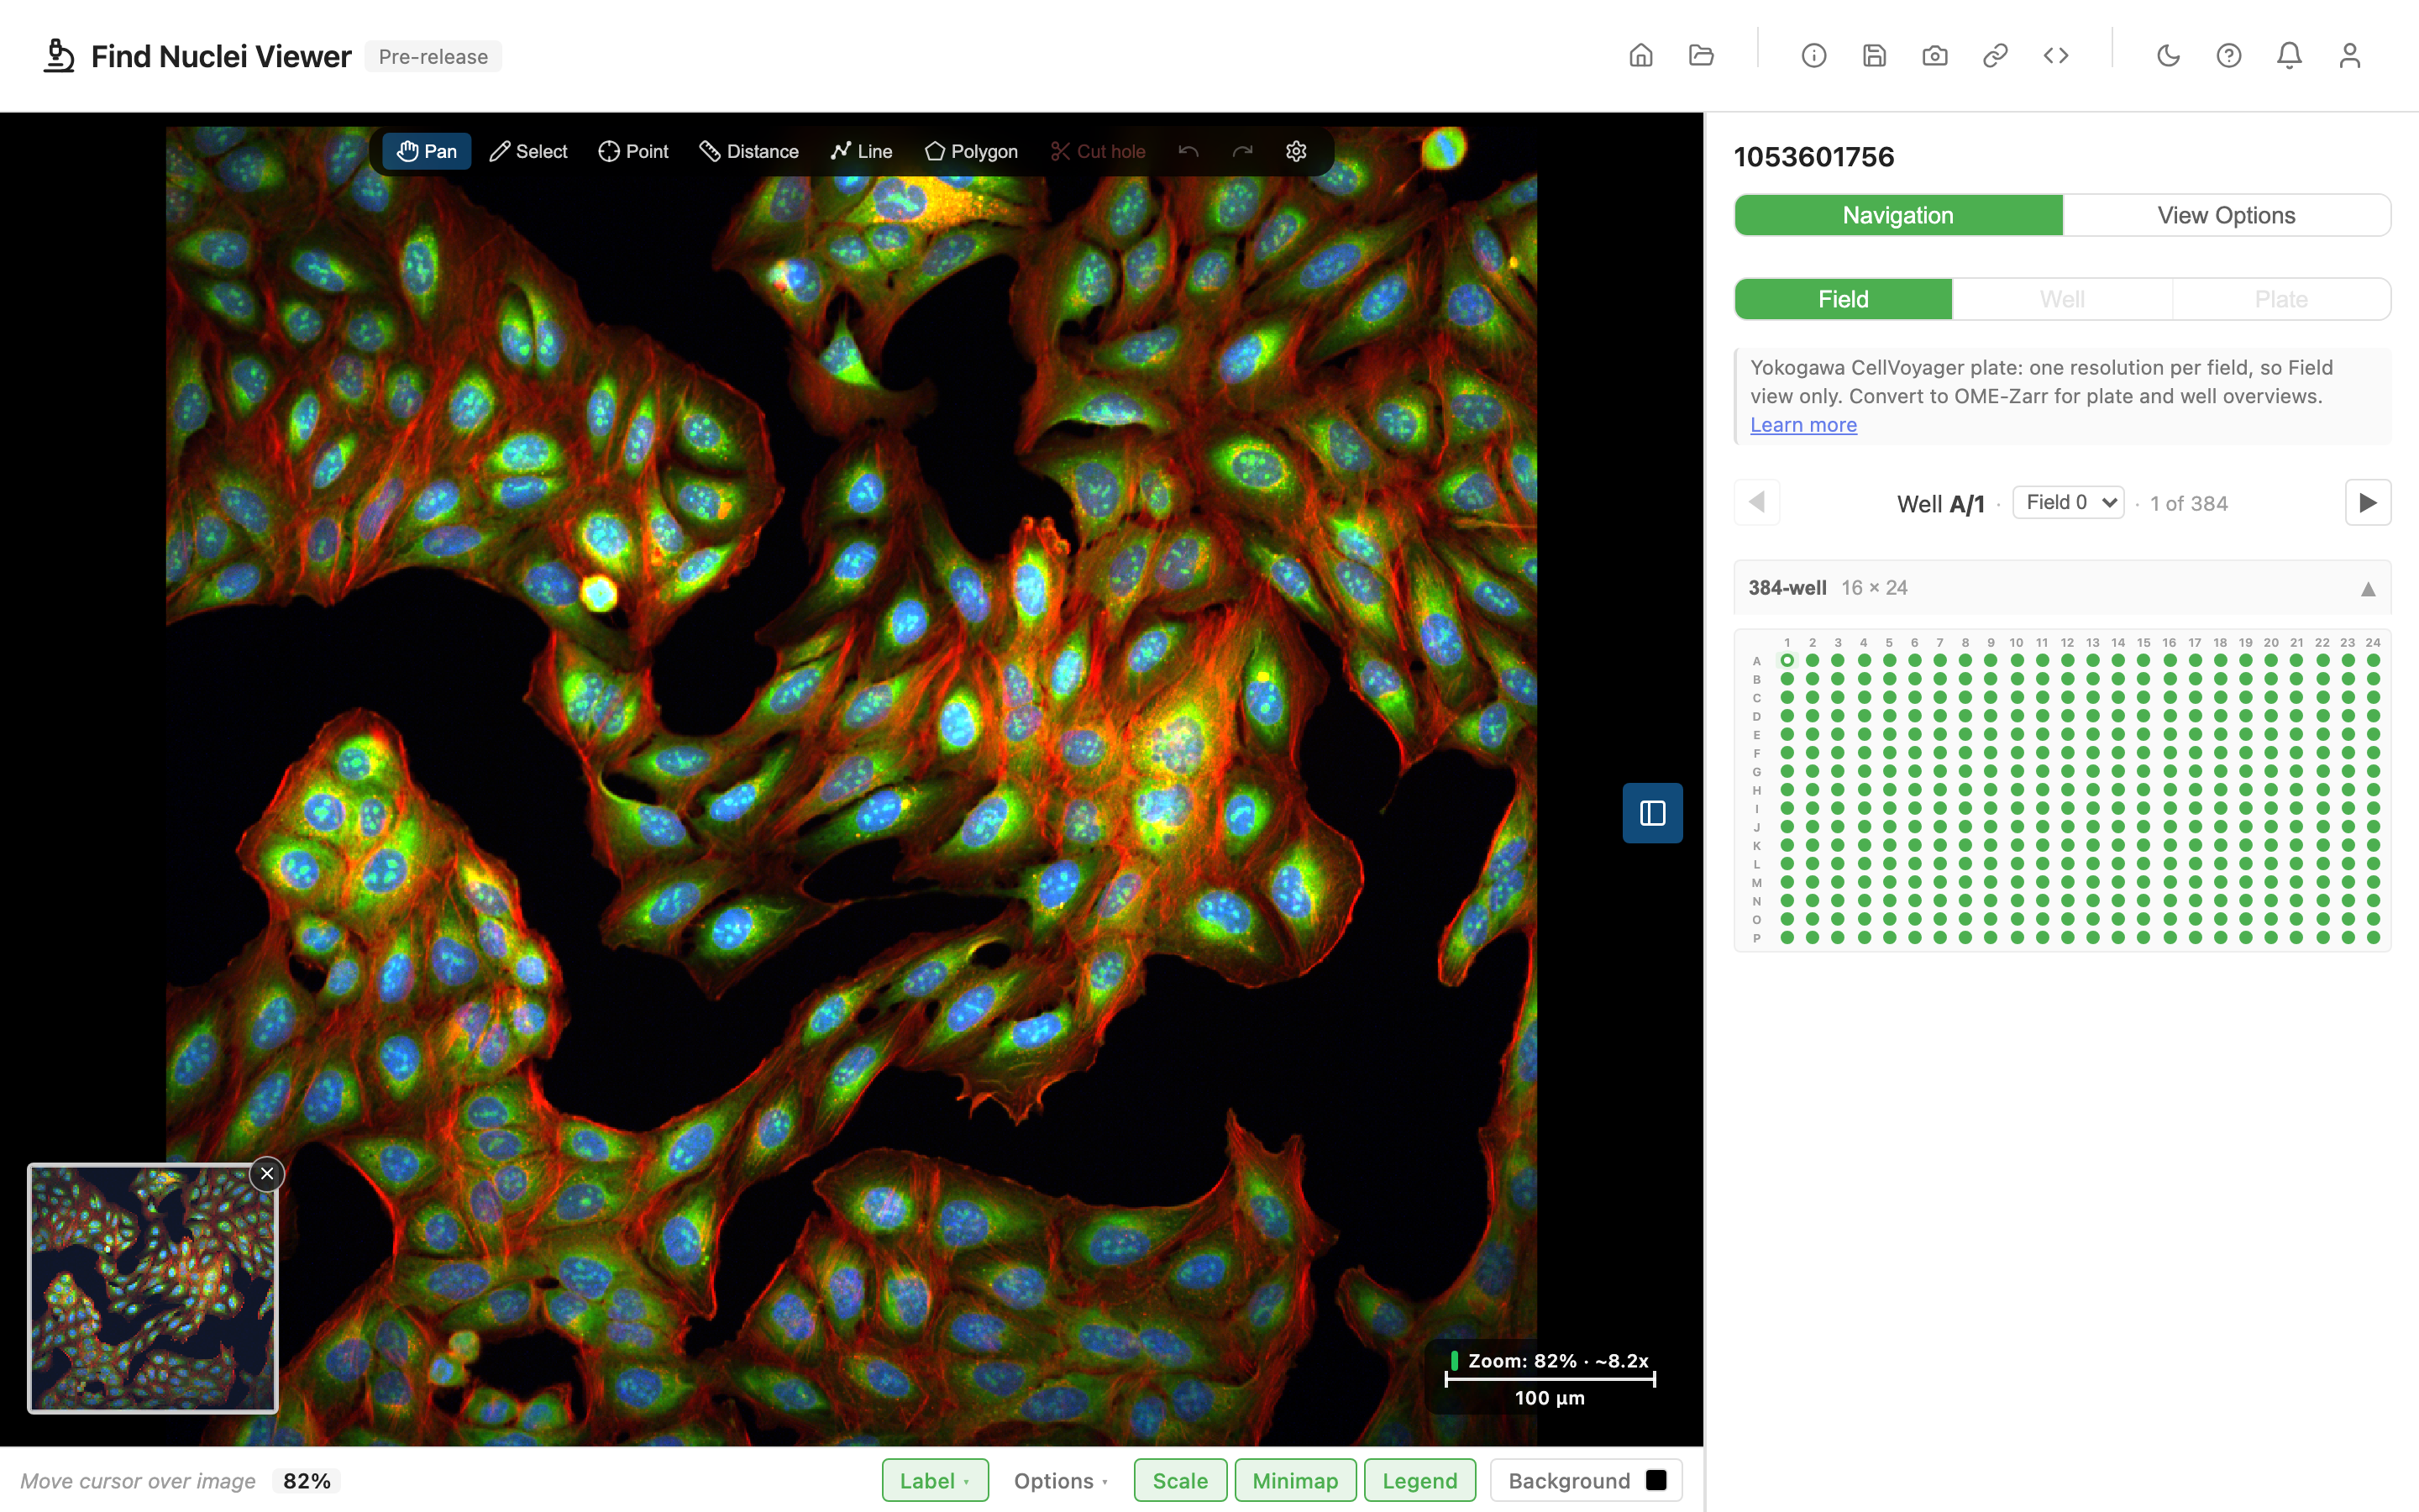Click the redo arrow in toolbar
Viewport: 2419px width, 1512px height.
[1242, 151]
